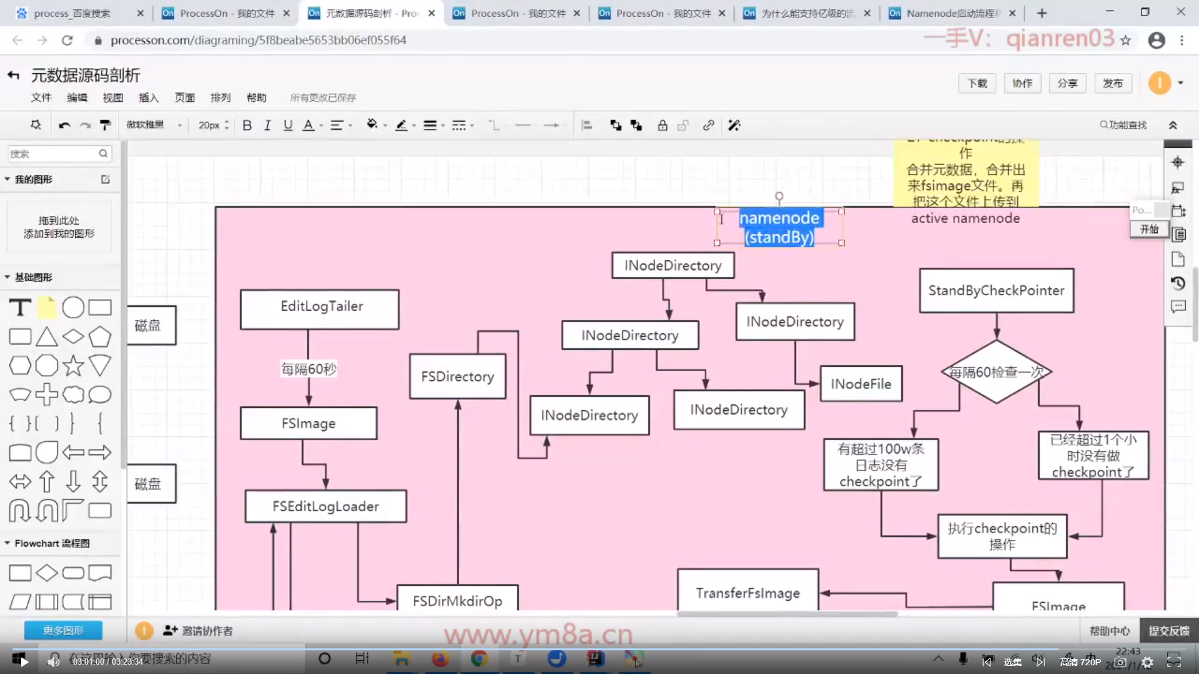Click the insert link icon

[x=708, y=125]
